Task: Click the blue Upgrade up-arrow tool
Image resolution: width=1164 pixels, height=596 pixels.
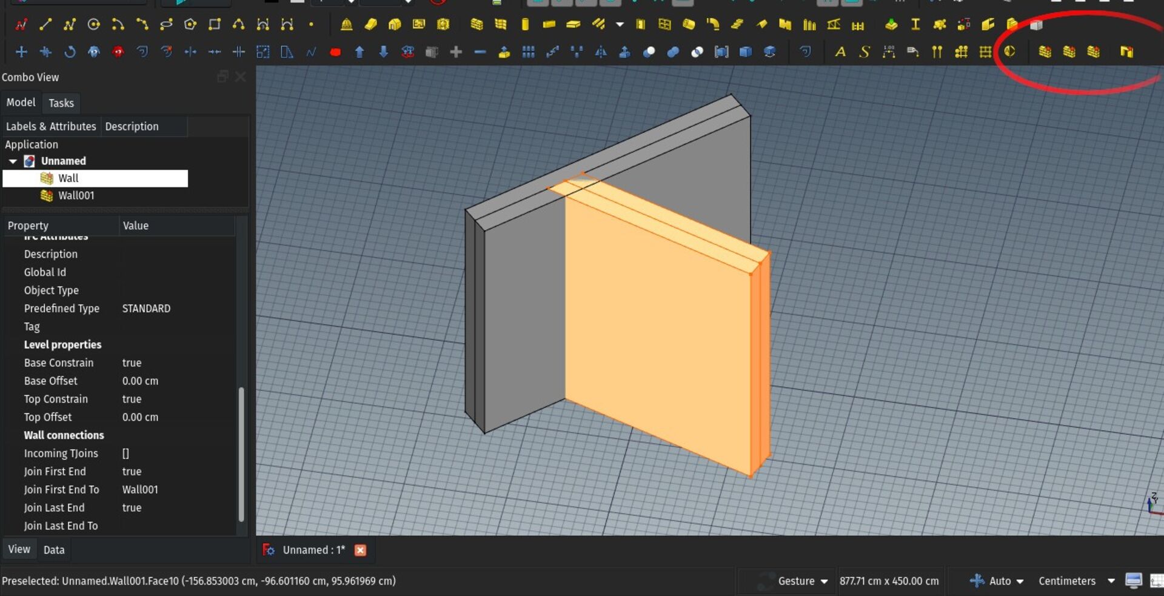Action: tap(360, 52)
